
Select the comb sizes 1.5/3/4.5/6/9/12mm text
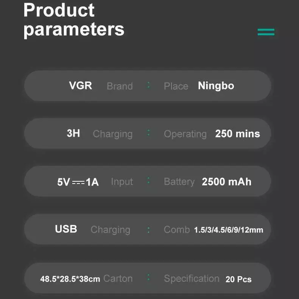pyautogui.click(x=229, y=230)
